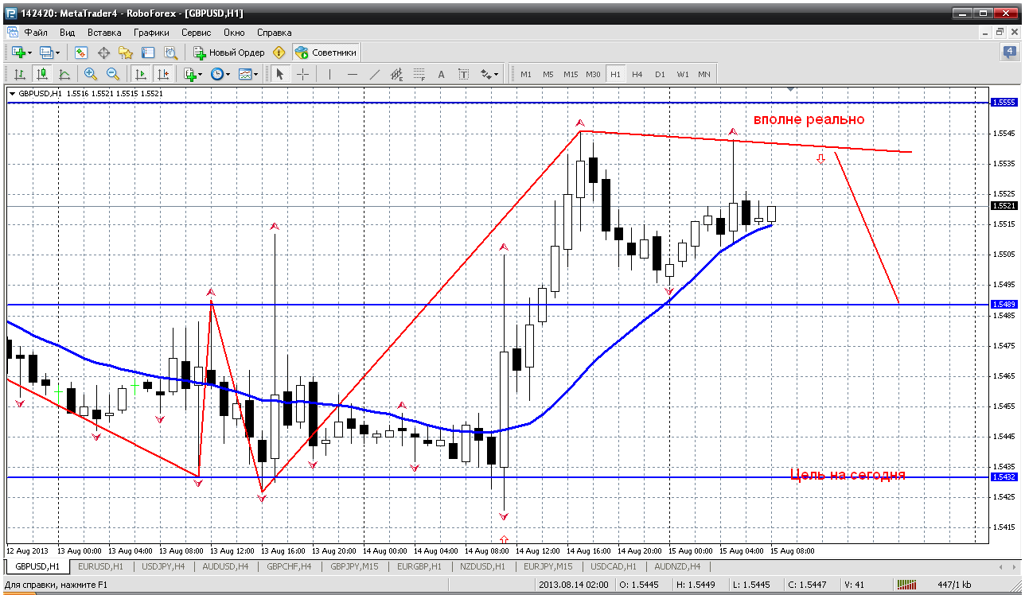Select the M30 timeframe button

593,74
